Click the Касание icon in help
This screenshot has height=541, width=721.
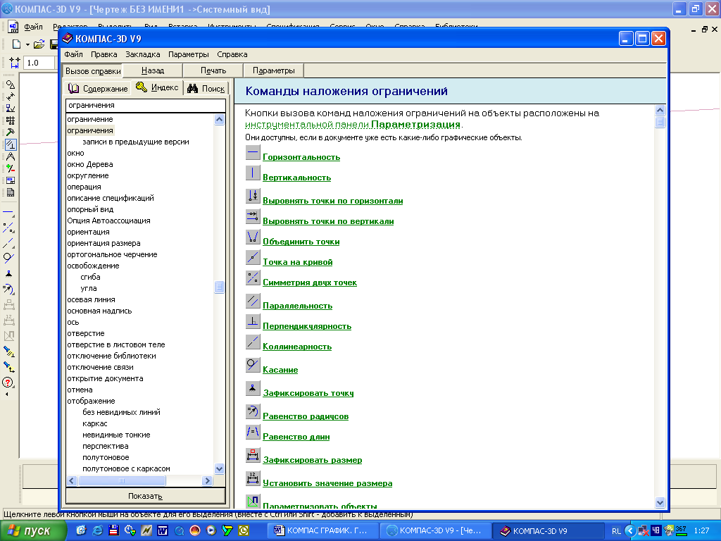(x=253, y=365)
